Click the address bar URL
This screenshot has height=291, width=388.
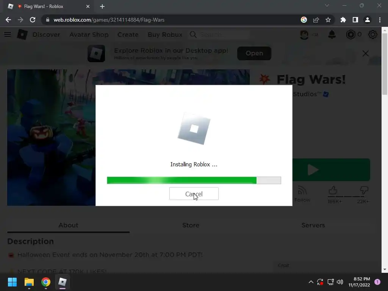109,20
